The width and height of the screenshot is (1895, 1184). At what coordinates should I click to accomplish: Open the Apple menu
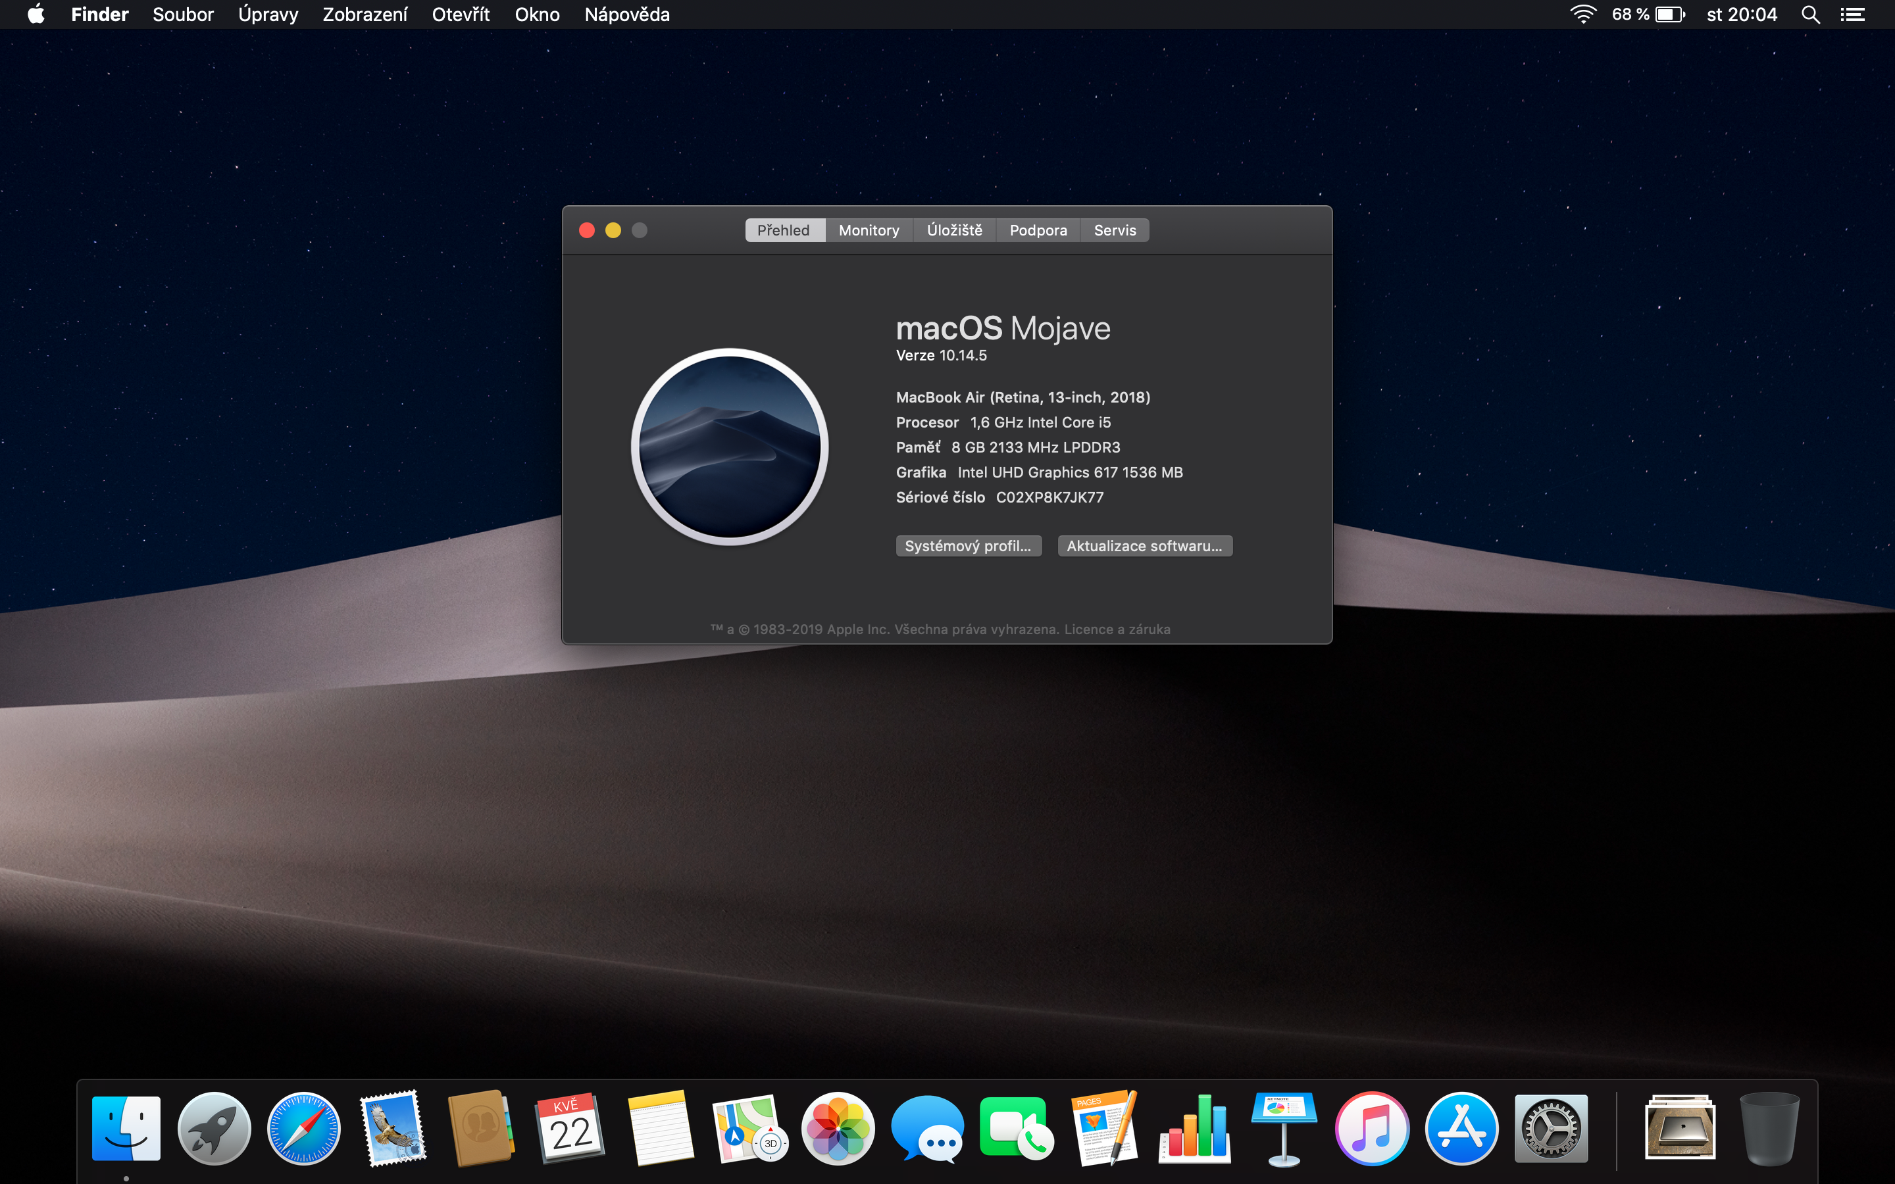[36, 15]
